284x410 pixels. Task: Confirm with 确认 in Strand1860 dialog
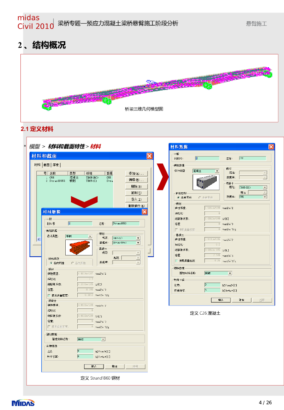[x=94, y=366]
